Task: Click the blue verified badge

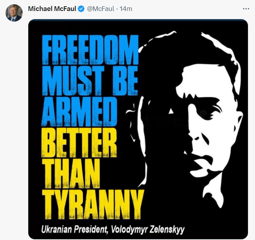Action: tap(81, 8)
